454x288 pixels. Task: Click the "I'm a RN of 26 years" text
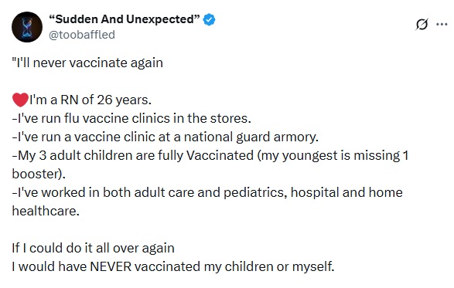point(90,100)
